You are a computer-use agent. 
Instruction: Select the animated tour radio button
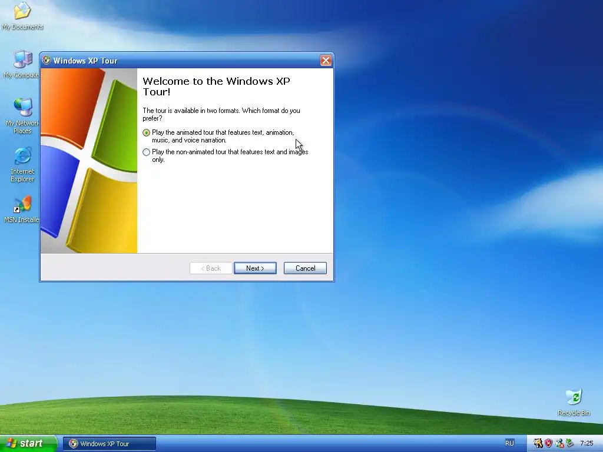tap(146, 132)
